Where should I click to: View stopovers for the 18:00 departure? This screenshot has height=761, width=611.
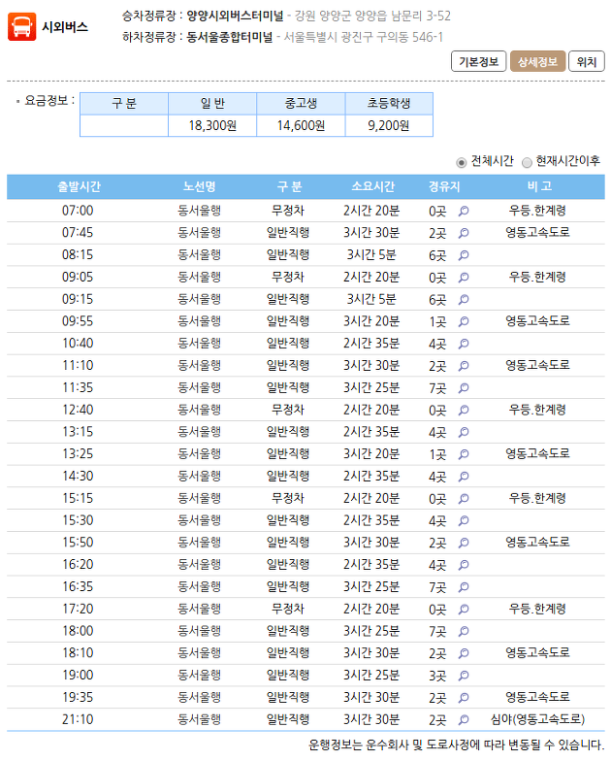click(464, 631)
